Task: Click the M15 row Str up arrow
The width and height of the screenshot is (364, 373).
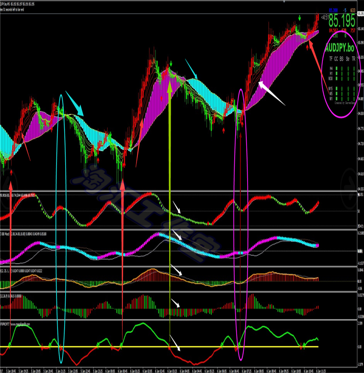Action: [348, 88]
